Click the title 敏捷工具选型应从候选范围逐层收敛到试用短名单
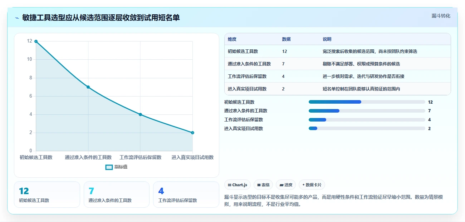The height and width of the screenshot is (222, 465). click(101, 18)
